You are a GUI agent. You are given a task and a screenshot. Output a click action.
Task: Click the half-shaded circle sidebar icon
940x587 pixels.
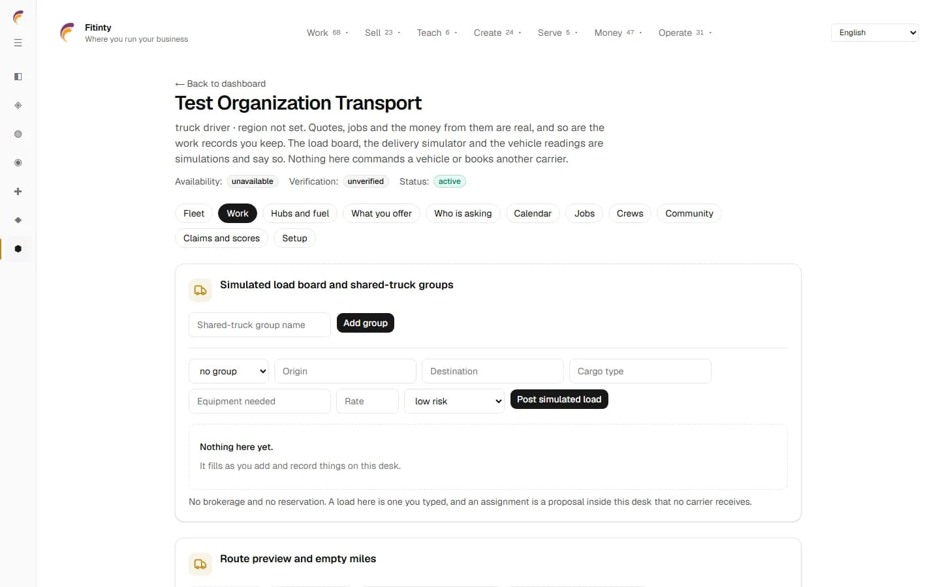coord(18,134)
